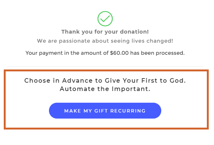Click 'Choose in Advance to Give' headline line
The height and width of the screenshot is (145, 214).
105,80
